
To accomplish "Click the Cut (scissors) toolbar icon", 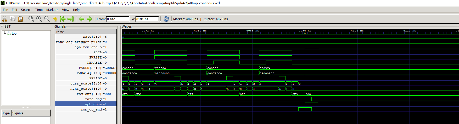I will (4, 19).
